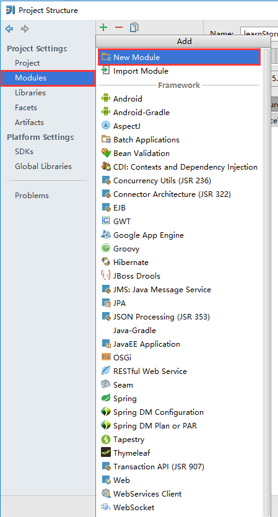Click the OSGi framework icon
Viewport: 278px width, 517px height.
[105, 357]
